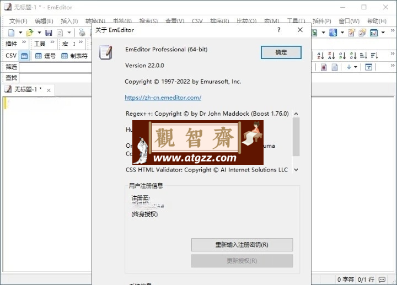
Task: Click the greyed-out reload document icon
Action: click(x=60, y=33)
